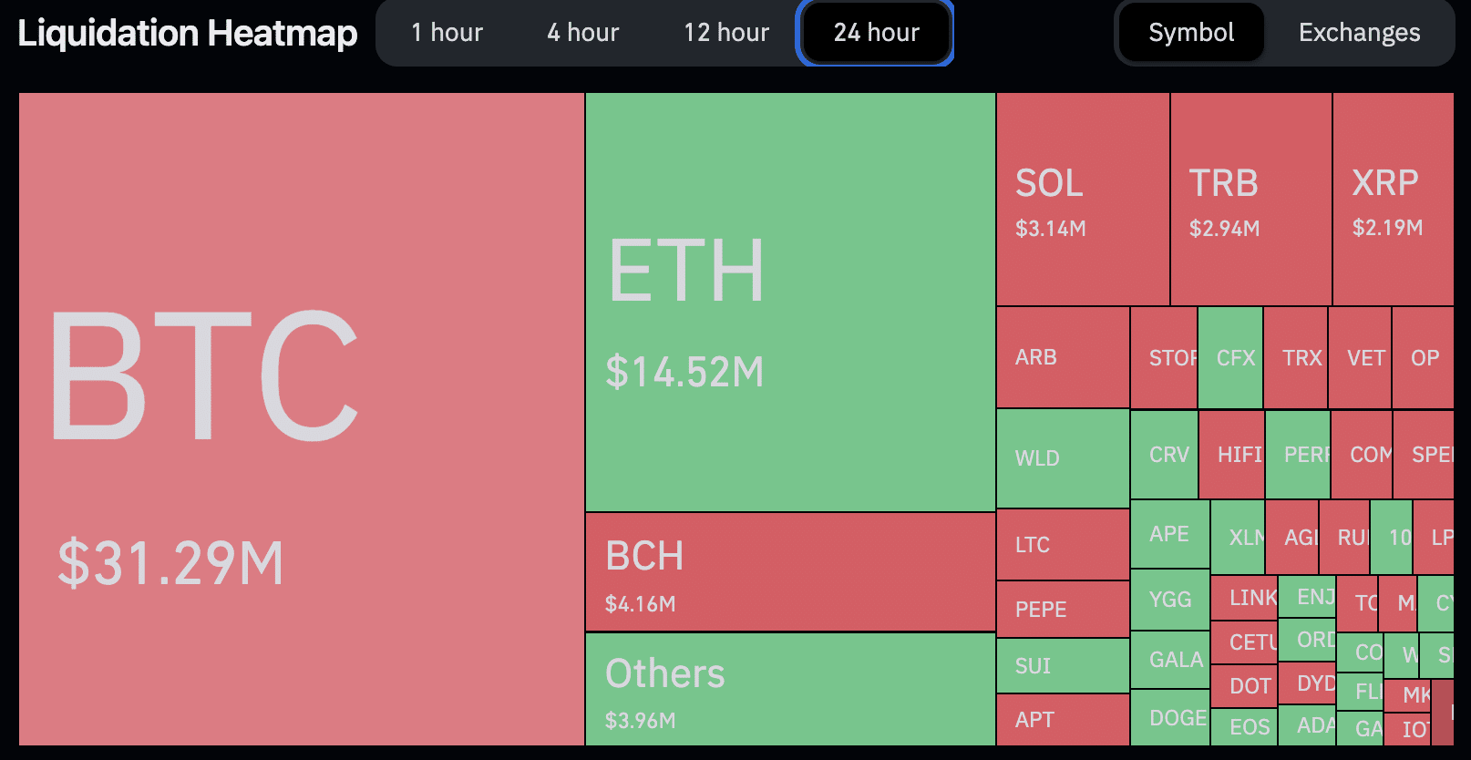Choose the 12 hour timeframe tab
Screen dimensions: 1471x760
point(726,33)
